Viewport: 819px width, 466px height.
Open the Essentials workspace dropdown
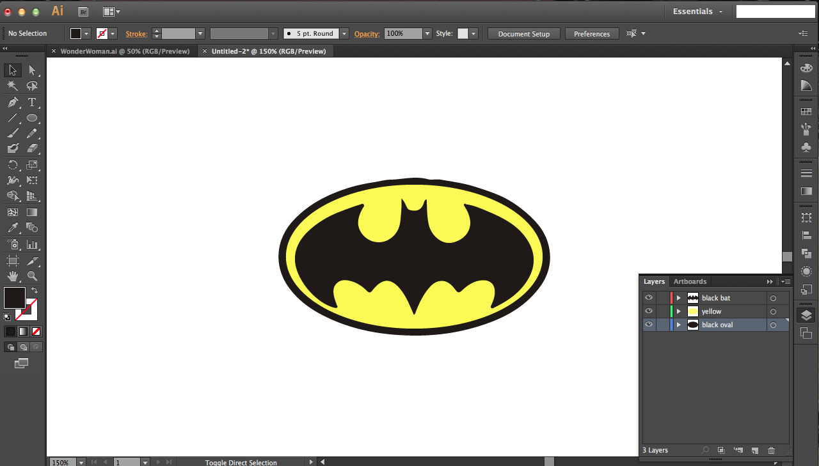(x=697, y=12)
